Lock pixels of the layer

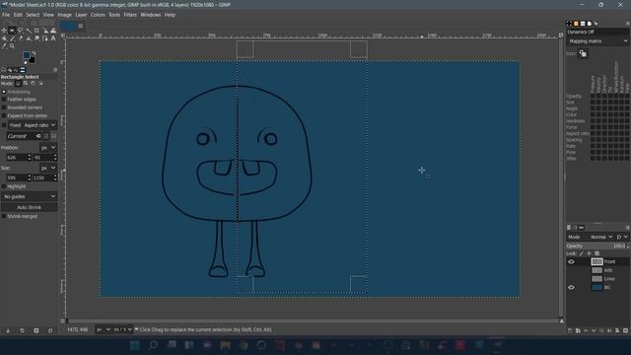[x=581, y=253]
